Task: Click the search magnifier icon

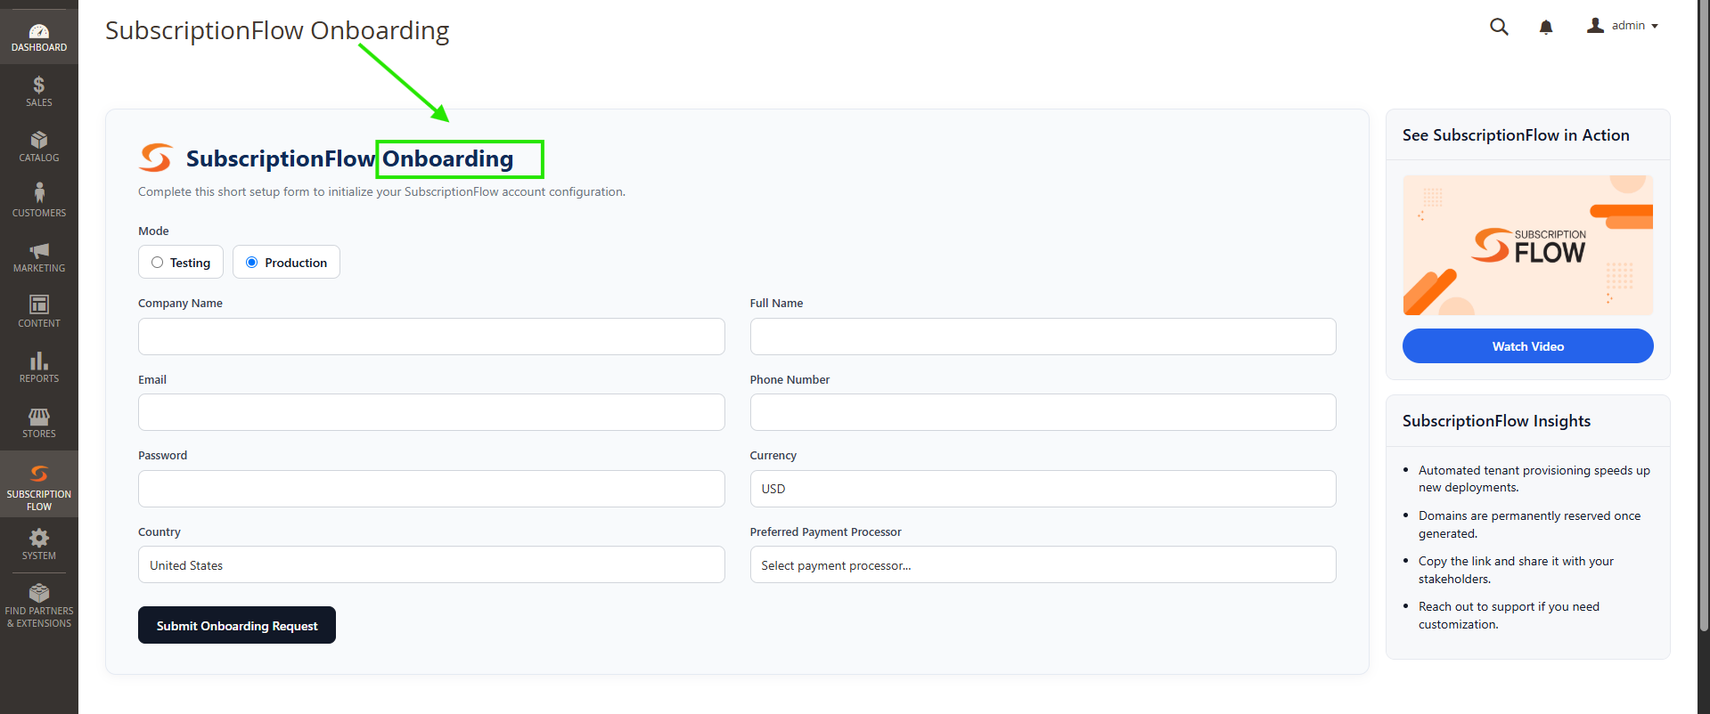Action: pos(1499,27)
